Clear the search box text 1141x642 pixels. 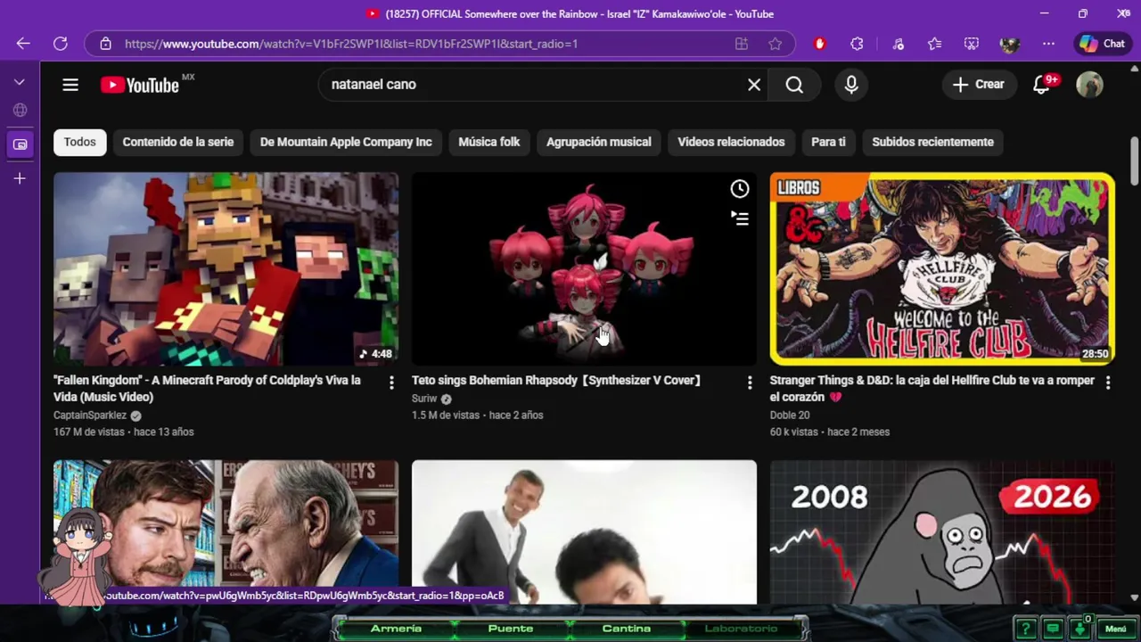pos(754,85)
